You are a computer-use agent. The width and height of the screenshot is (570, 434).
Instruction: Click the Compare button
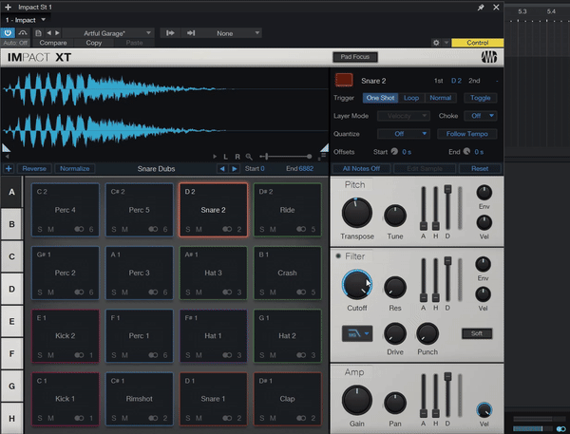tap(53, 43)
